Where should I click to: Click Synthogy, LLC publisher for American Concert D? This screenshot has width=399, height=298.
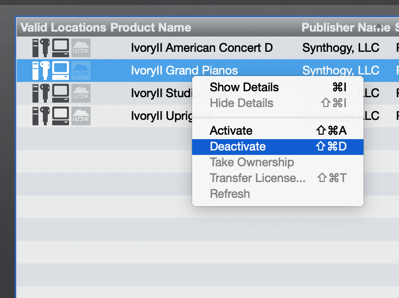[341, 48]
